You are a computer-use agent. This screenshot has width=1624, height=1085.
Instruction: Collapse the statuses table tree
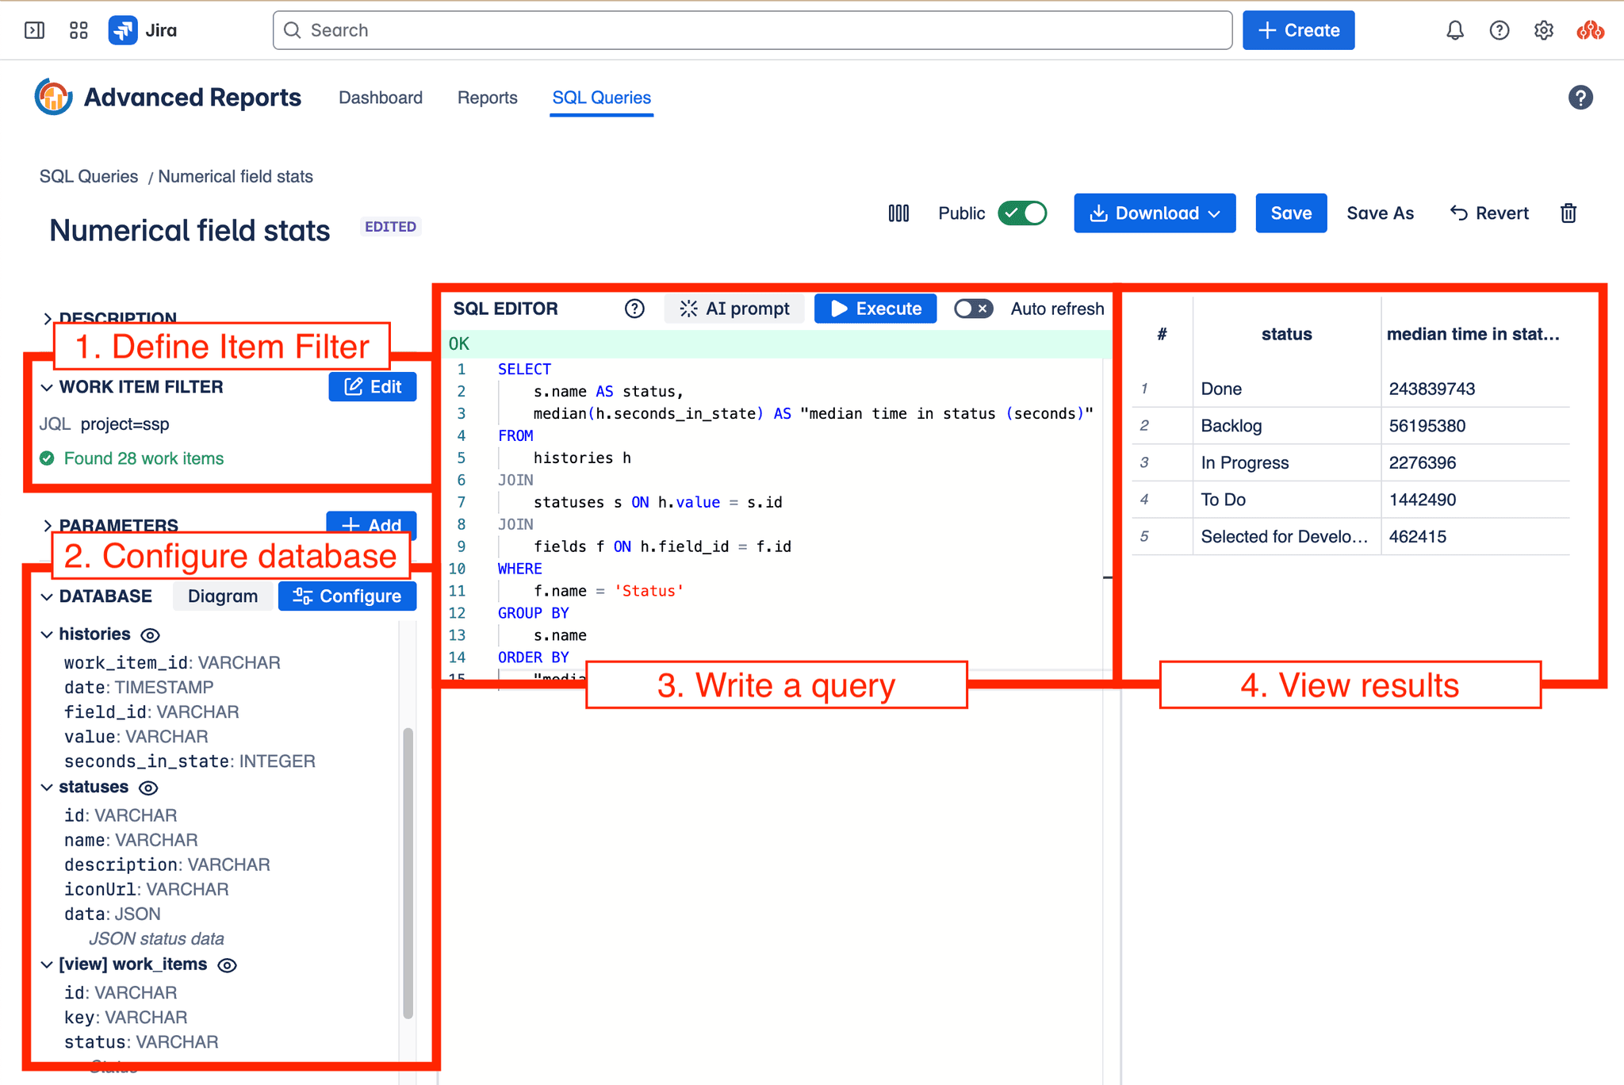tap(47, 787)
